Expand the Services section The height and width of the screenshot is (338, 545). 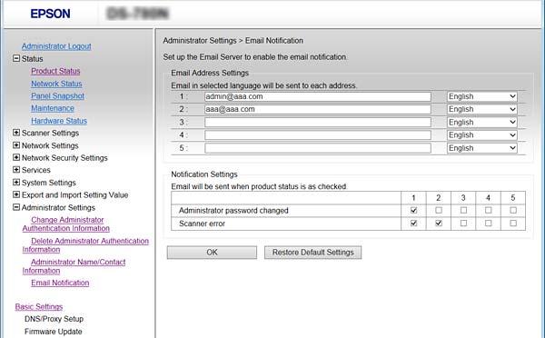coord(16,170)
